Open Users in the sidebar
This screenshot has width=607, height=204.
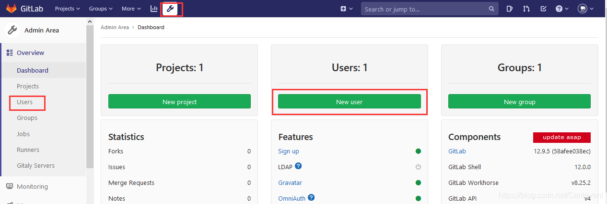point(25,102)
